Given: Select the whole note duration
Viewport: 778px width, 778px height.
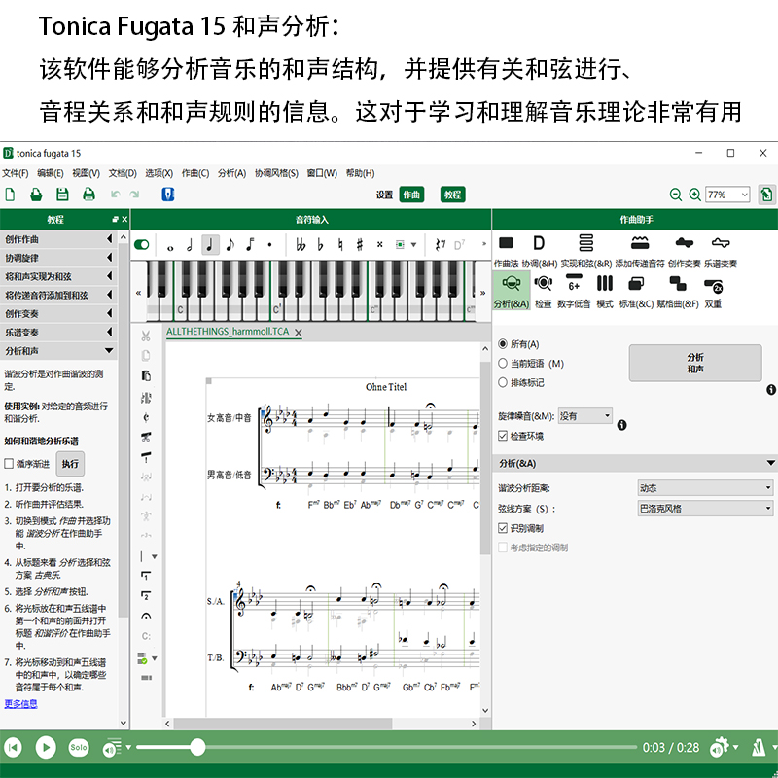Looking at the screenshot, I should point(170,247).
